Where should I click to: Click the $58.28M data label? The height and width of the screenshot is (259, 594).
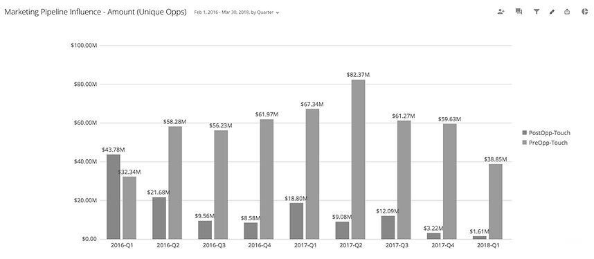tap(174, 122)
